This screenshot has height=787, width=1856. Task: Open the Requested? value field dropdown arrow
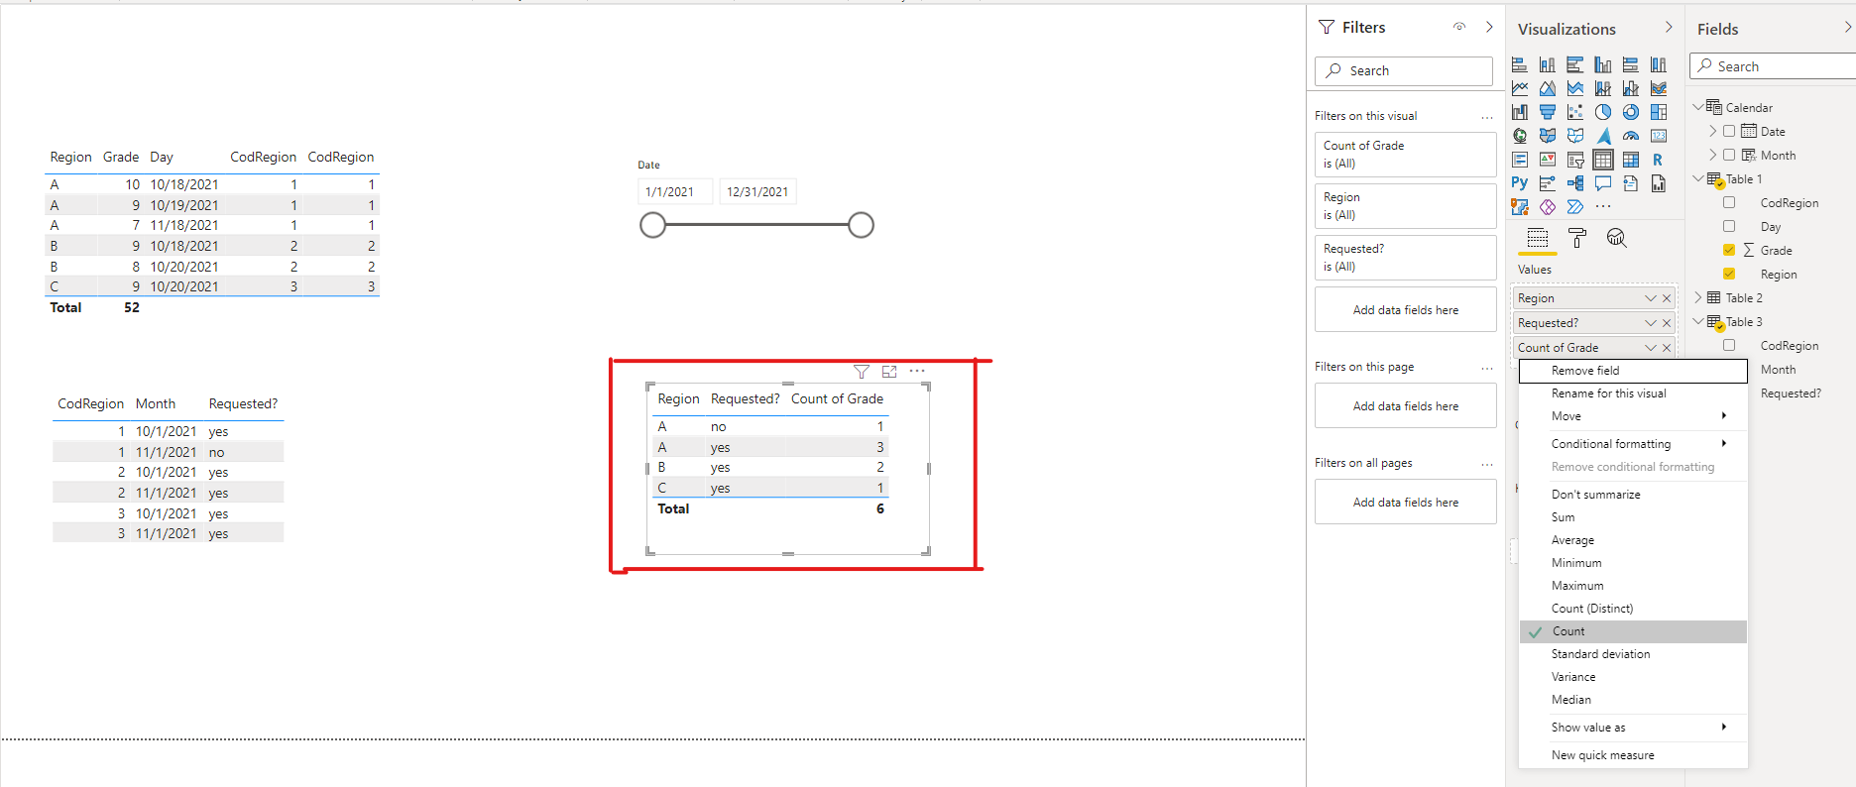[x=1650, y=323]
